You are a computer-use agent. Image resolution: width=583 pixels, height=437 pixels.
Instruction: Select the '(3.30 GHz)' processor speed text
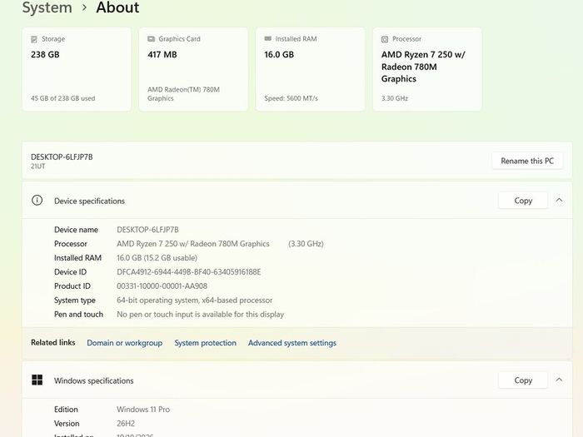click(x=306, y=244)
